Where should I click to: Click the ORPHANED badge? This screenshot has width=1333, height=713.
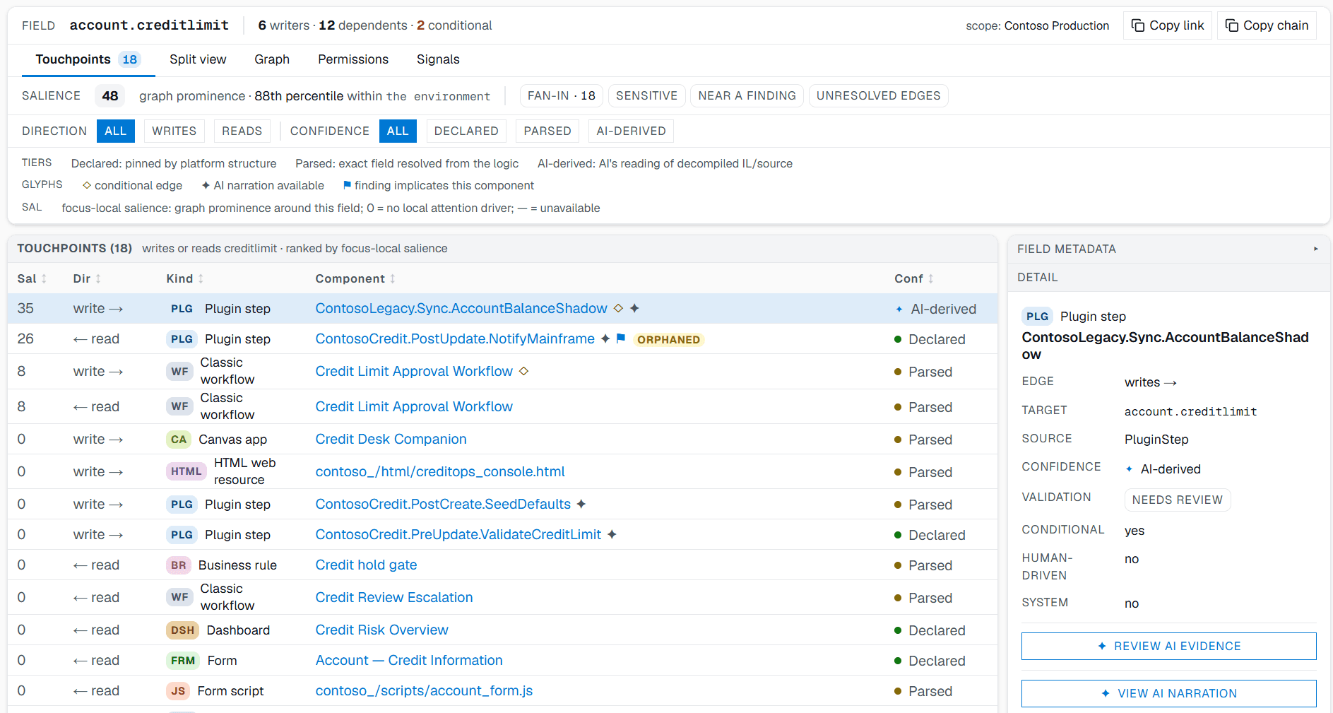point(668,339)
